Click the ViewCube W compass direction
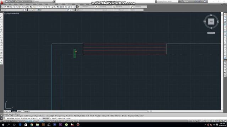 [205, 22]
